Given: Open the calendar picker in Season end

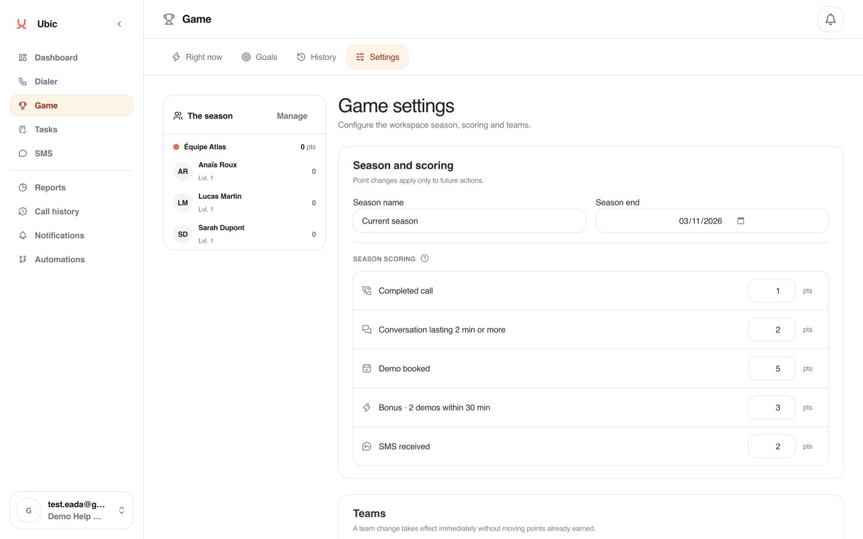Looking at the screenshot, I should (741, 220).
